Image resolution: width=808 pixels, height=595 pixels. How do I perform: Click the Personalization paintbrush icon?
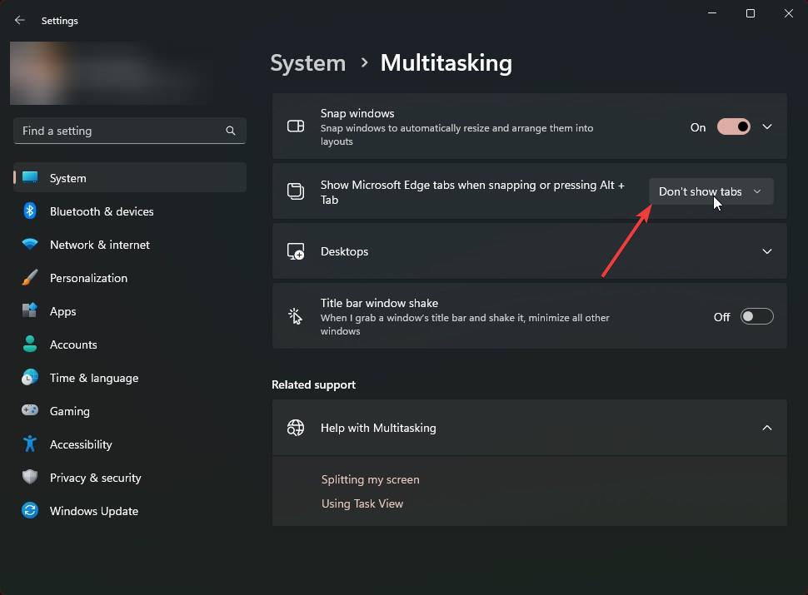30,278
